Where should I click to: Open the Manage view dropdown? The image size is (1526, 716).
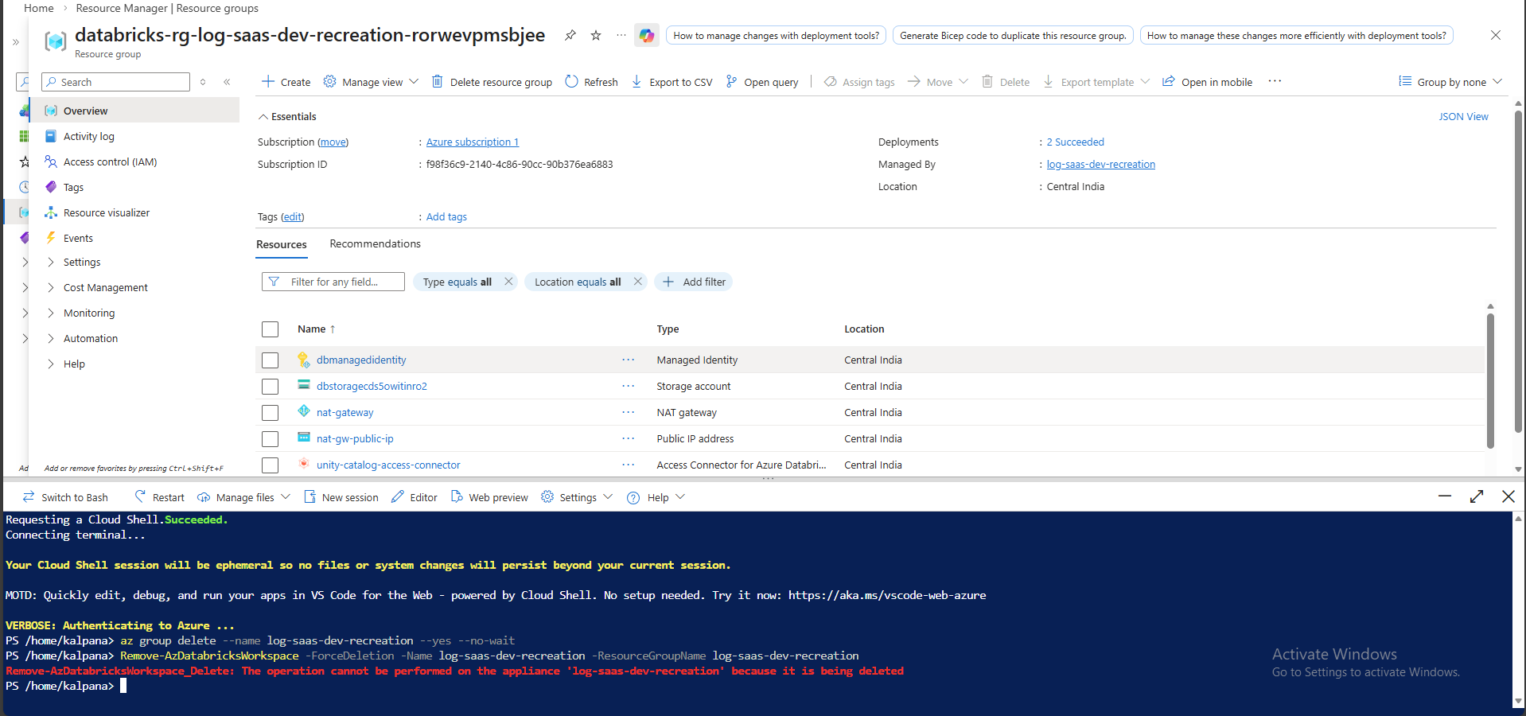(372, 82)
